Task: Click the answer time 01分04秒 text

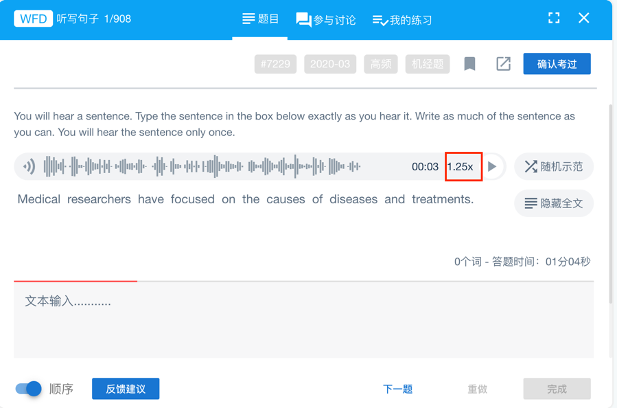Action: [568, 262]
